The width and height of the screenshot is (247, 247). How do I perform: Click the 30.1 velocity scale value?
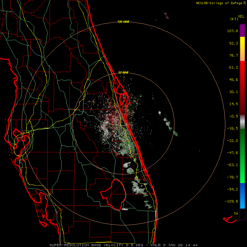[x=234, y=92]
